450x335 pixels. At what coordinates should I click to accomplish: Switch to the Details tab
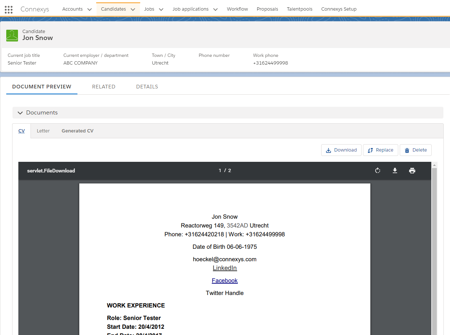pyautogui.click(x=147, y=87)
